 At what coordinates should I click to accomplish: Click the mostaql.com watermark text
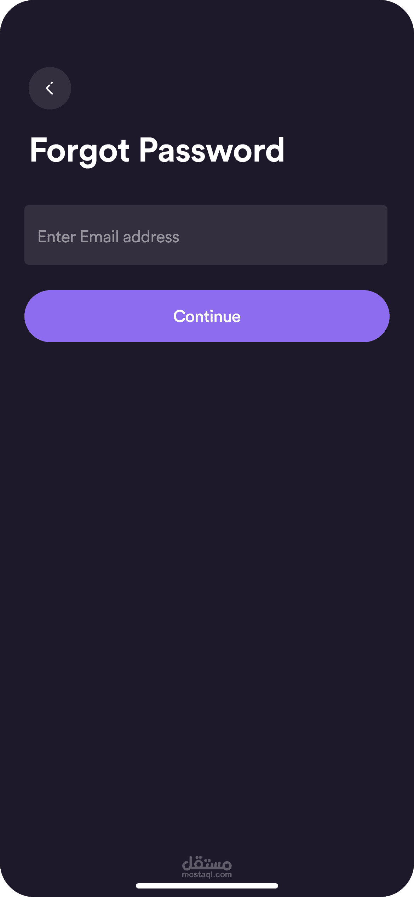click(207, 875)
